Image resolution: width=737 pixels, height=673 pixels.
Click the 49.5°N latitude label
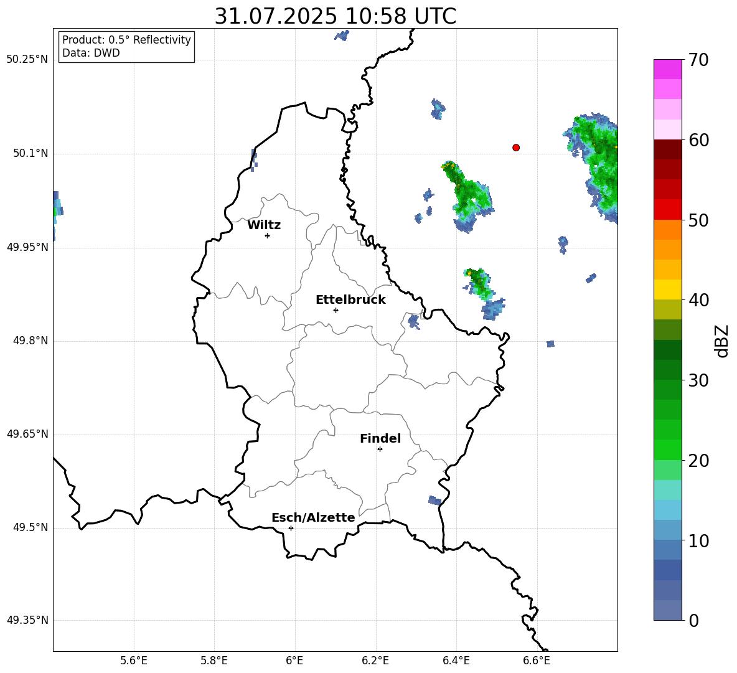31,527
